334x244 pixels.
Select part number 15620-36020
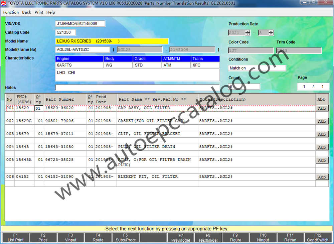pos(59,108)
